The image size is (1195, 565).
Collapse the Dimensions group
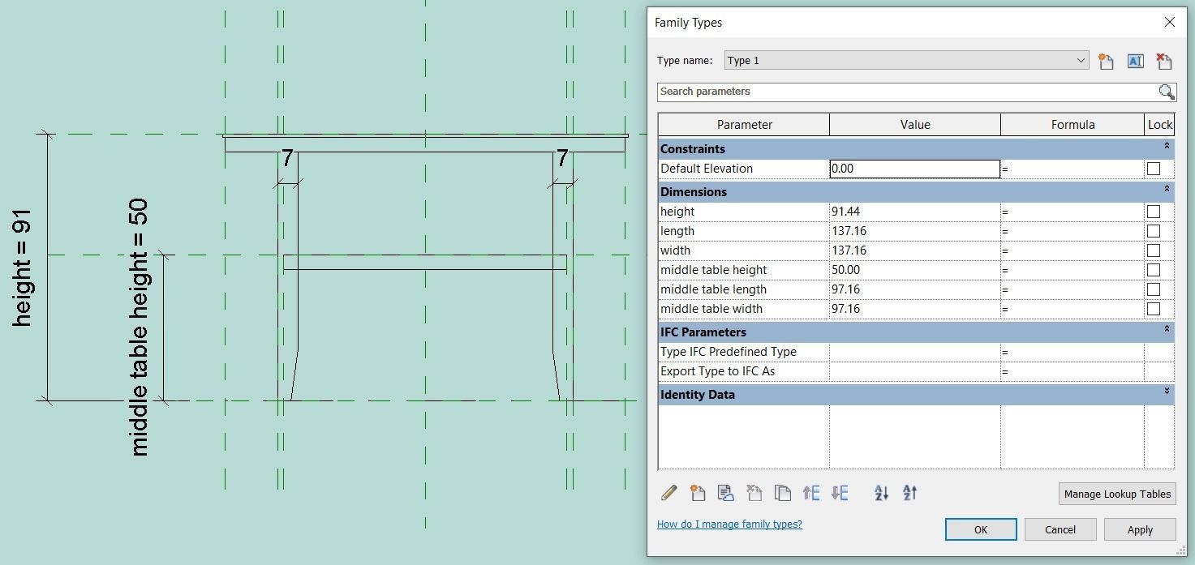point(1167,189)
